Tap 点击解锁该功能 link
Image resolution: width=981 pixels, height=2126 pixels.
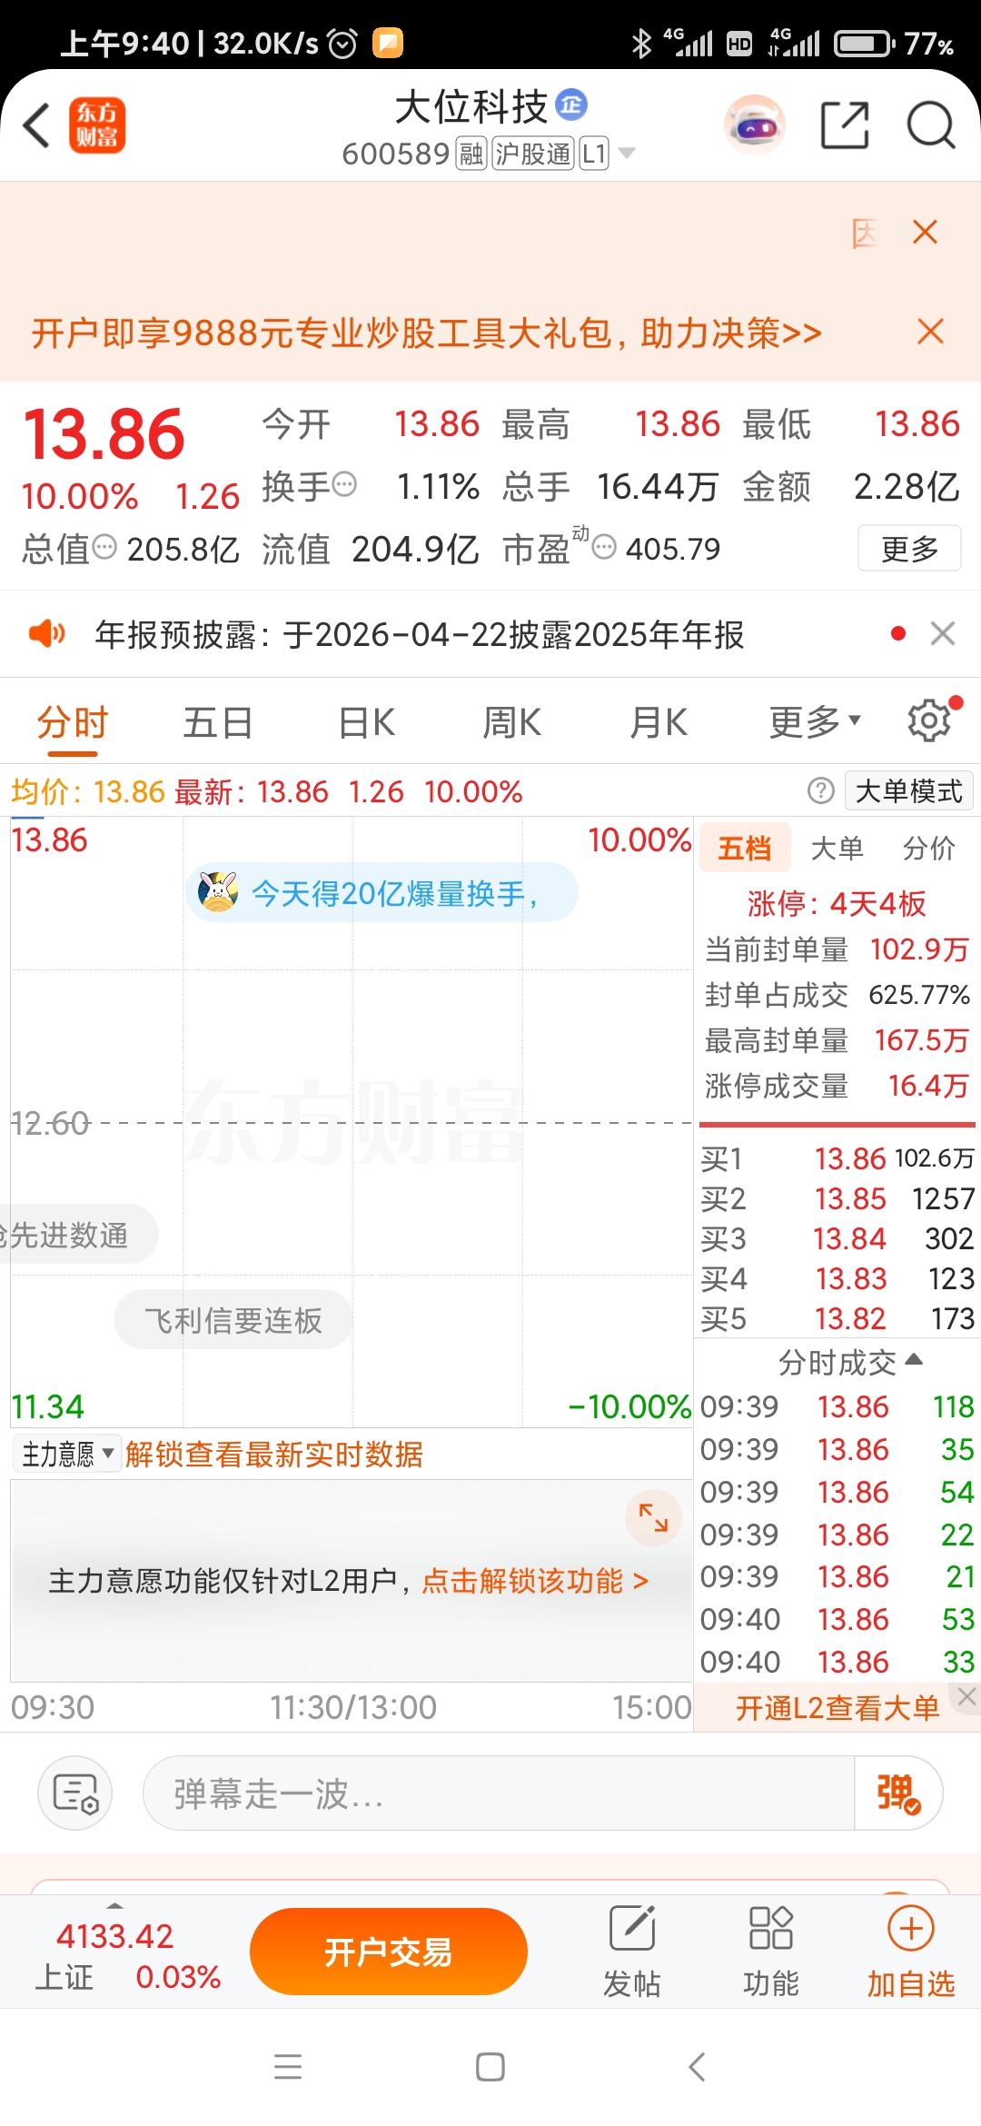(x=535, y=1581)
